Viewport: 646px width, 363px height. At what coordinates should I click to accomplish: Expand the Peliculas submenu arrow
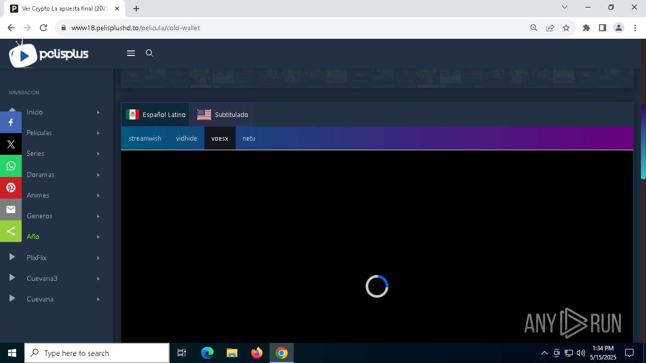(x=98, y=133)
